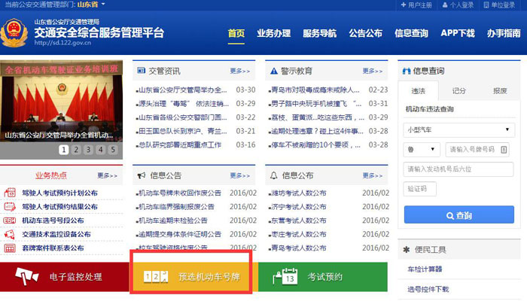The image size is (527, 301).
Task: Click the 便民工具 asterisk icon
Action: click(407, 250)
